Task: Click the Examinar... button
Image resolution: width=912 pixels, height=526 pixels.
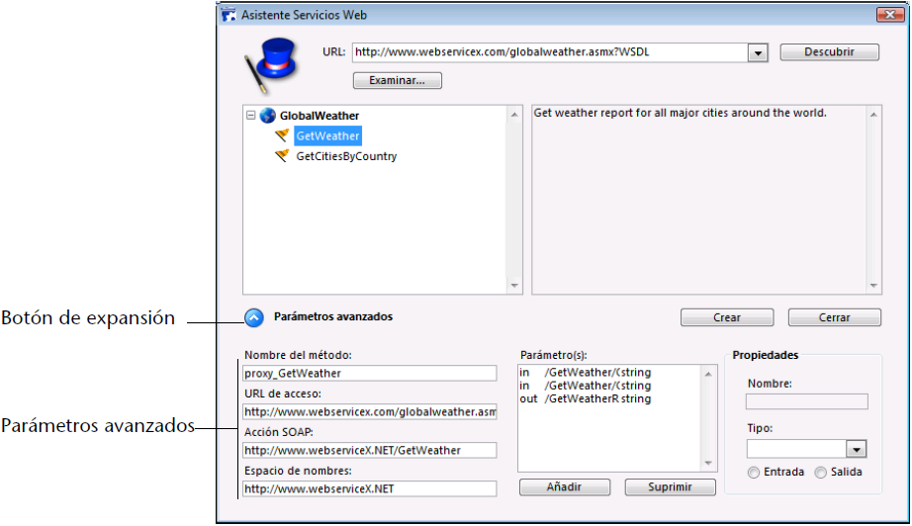Action: tap(398, 80)
